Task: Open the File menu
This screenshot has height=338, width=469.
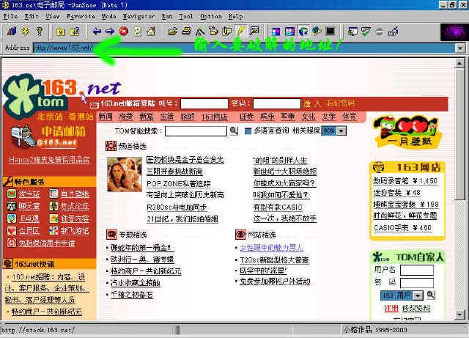Action: (x=10, y=16)
